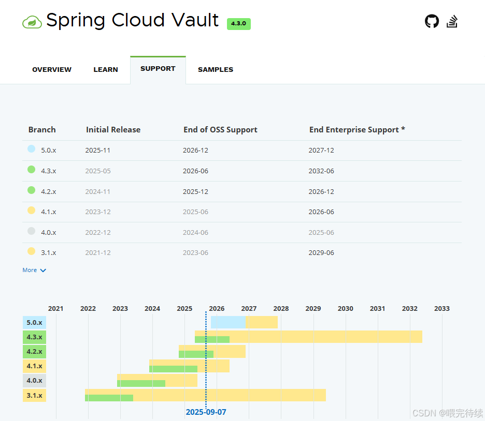Click the Spring Cloud leaf logo
This screenshot has width=485, height=421.
click(x=32, y=22)
